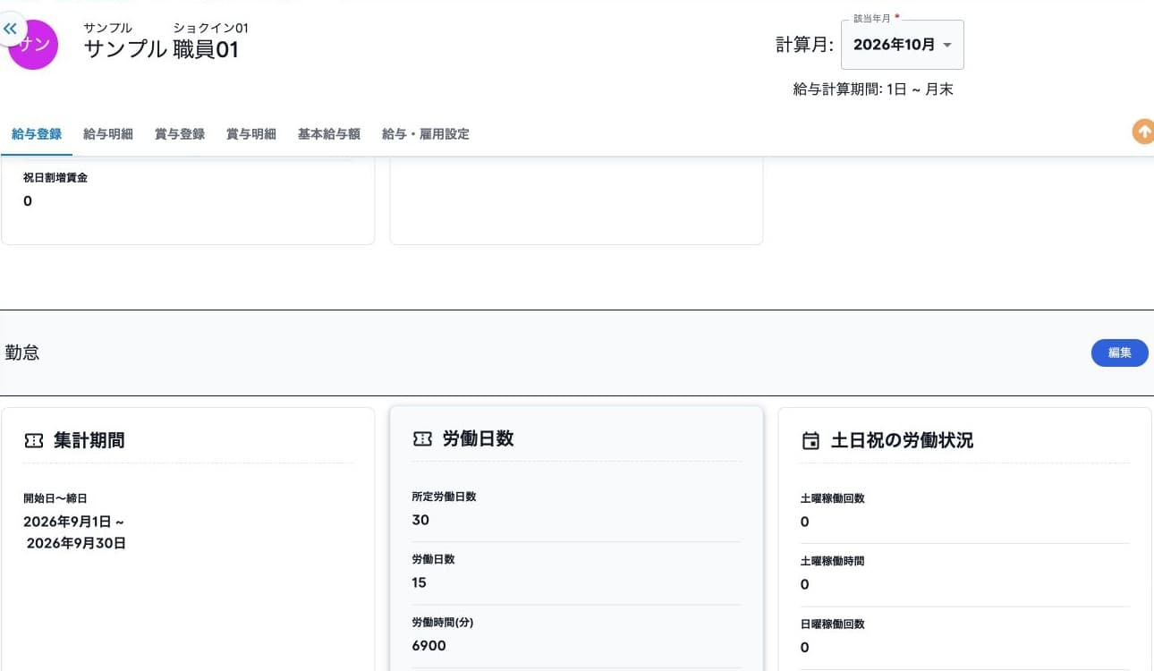Open the 給与明細 tab

click(108, 134)
